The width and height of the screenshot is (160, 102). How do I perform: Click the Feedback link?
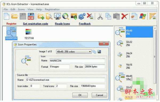pyautogui.click(x=85, y=24)
